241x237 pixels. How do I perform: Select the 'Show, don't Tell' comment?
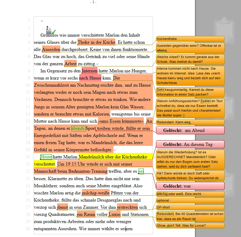pyautogui.click(x=190, y=226)
